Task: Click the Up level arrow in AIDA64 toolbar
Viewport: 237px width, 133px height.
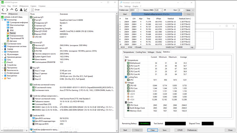Action: 12,10
